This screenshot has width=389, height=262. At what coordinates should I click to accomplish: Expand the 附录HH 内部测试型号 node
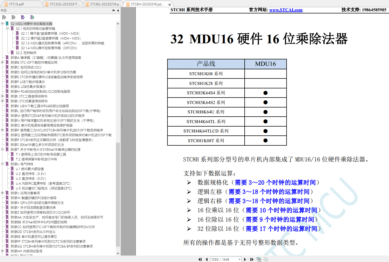2,251
